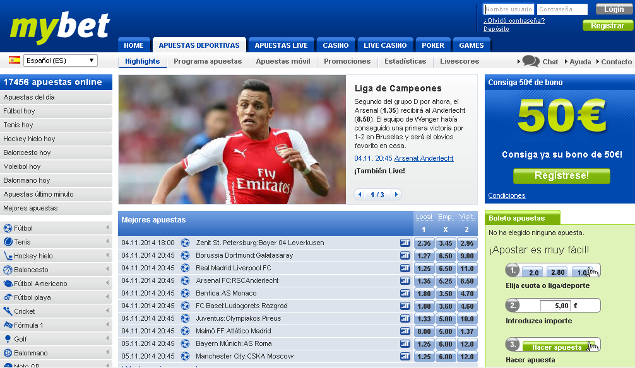This screenshot has height=368, width=635.
Task: Click the Spanish flag icon
Action: [x=15, y=60]
